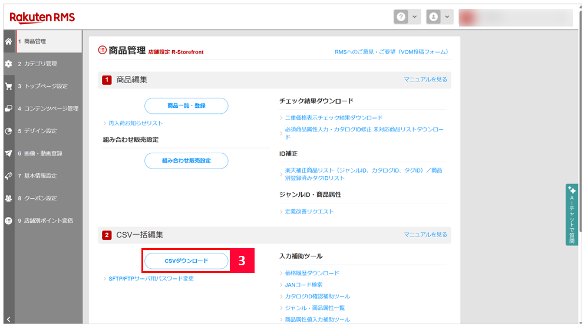Open the 再入荷お知らせリスト link
This screenshot has width=584, height=326.
[x=136, y=123]
